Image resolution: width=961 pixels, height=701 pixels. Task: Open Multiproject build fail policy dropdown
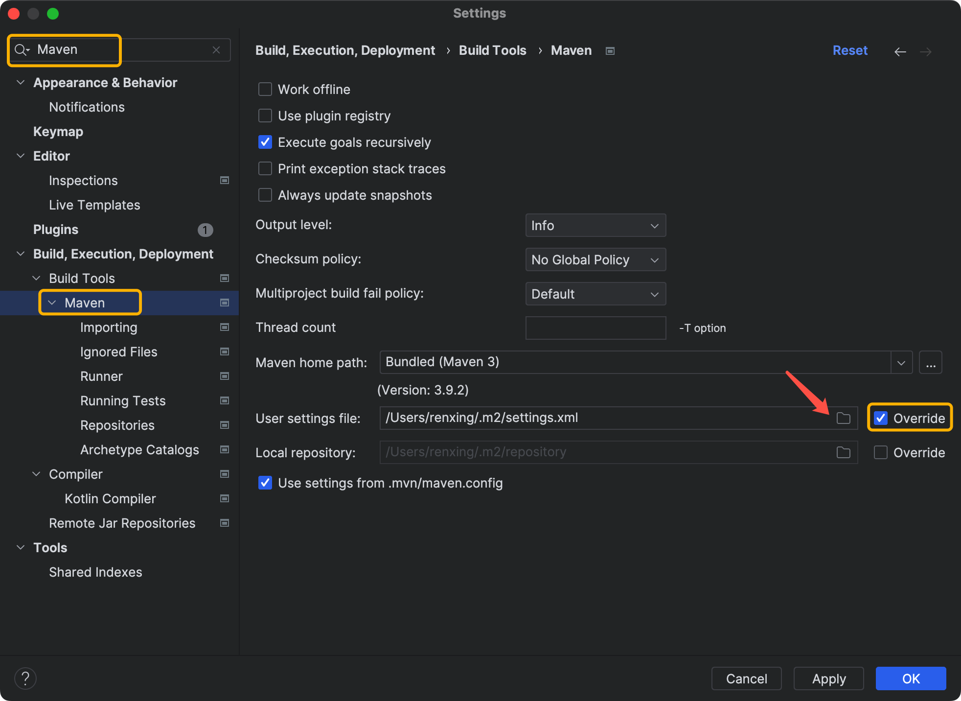[x=595, y=294]
